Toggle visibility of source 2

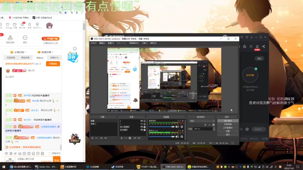pos(142,121)
